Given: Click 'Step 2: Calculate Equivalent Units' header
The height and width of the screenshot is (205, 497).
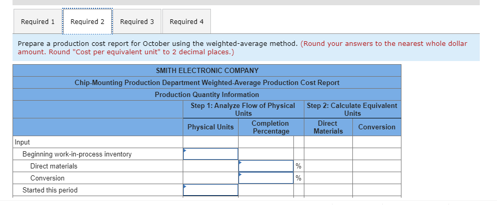Looking at the screenshot, I should pyautogui.click(x=352, y=110).
